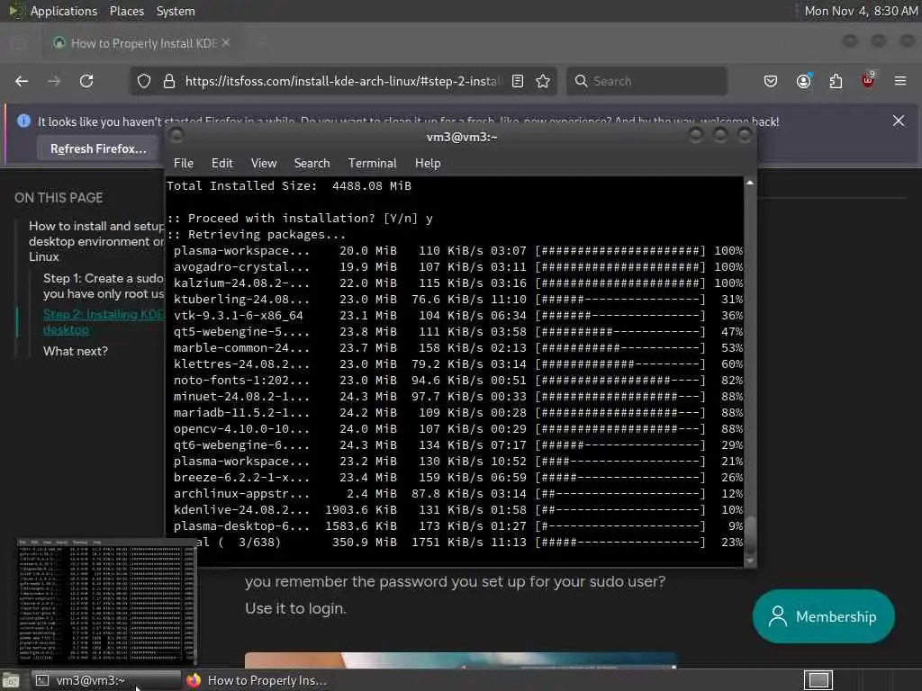Close the How to Properly Install KDE tab
The image size is (922, 691).
pos(226,43)
